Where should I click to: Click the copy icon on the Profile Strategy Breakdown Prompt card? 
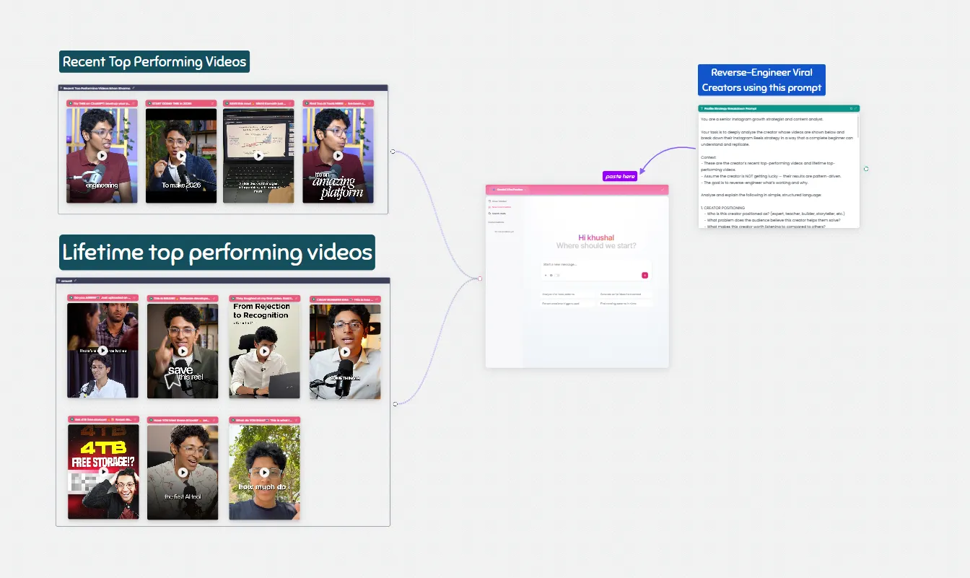click(852, 108)
